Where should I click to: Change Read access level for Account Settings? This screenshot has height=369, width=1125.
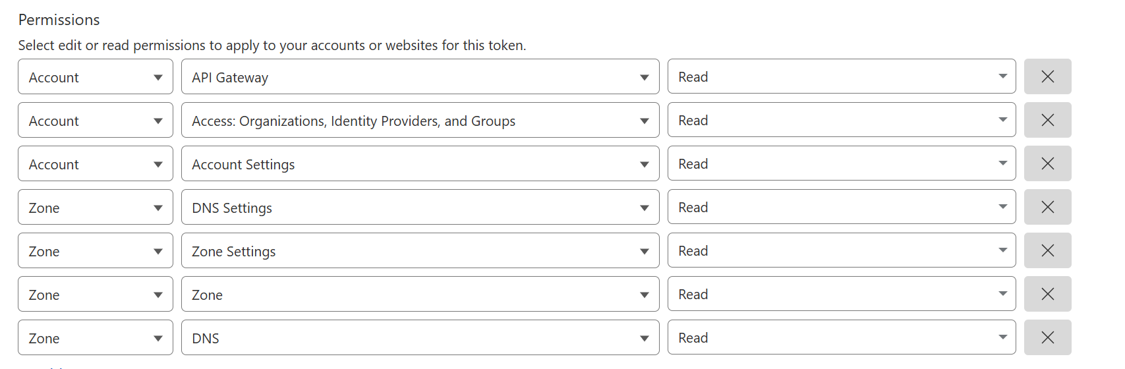pyautogui.click(x=841, y=164)
